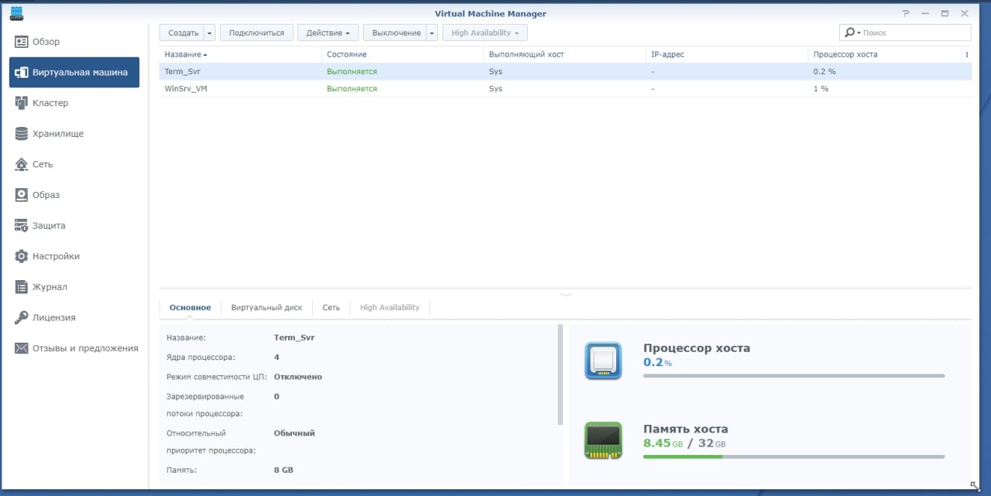991x496 pixels.
Task: Select the Виртуальная машина sidebar icon
Action: click(22, 72)
